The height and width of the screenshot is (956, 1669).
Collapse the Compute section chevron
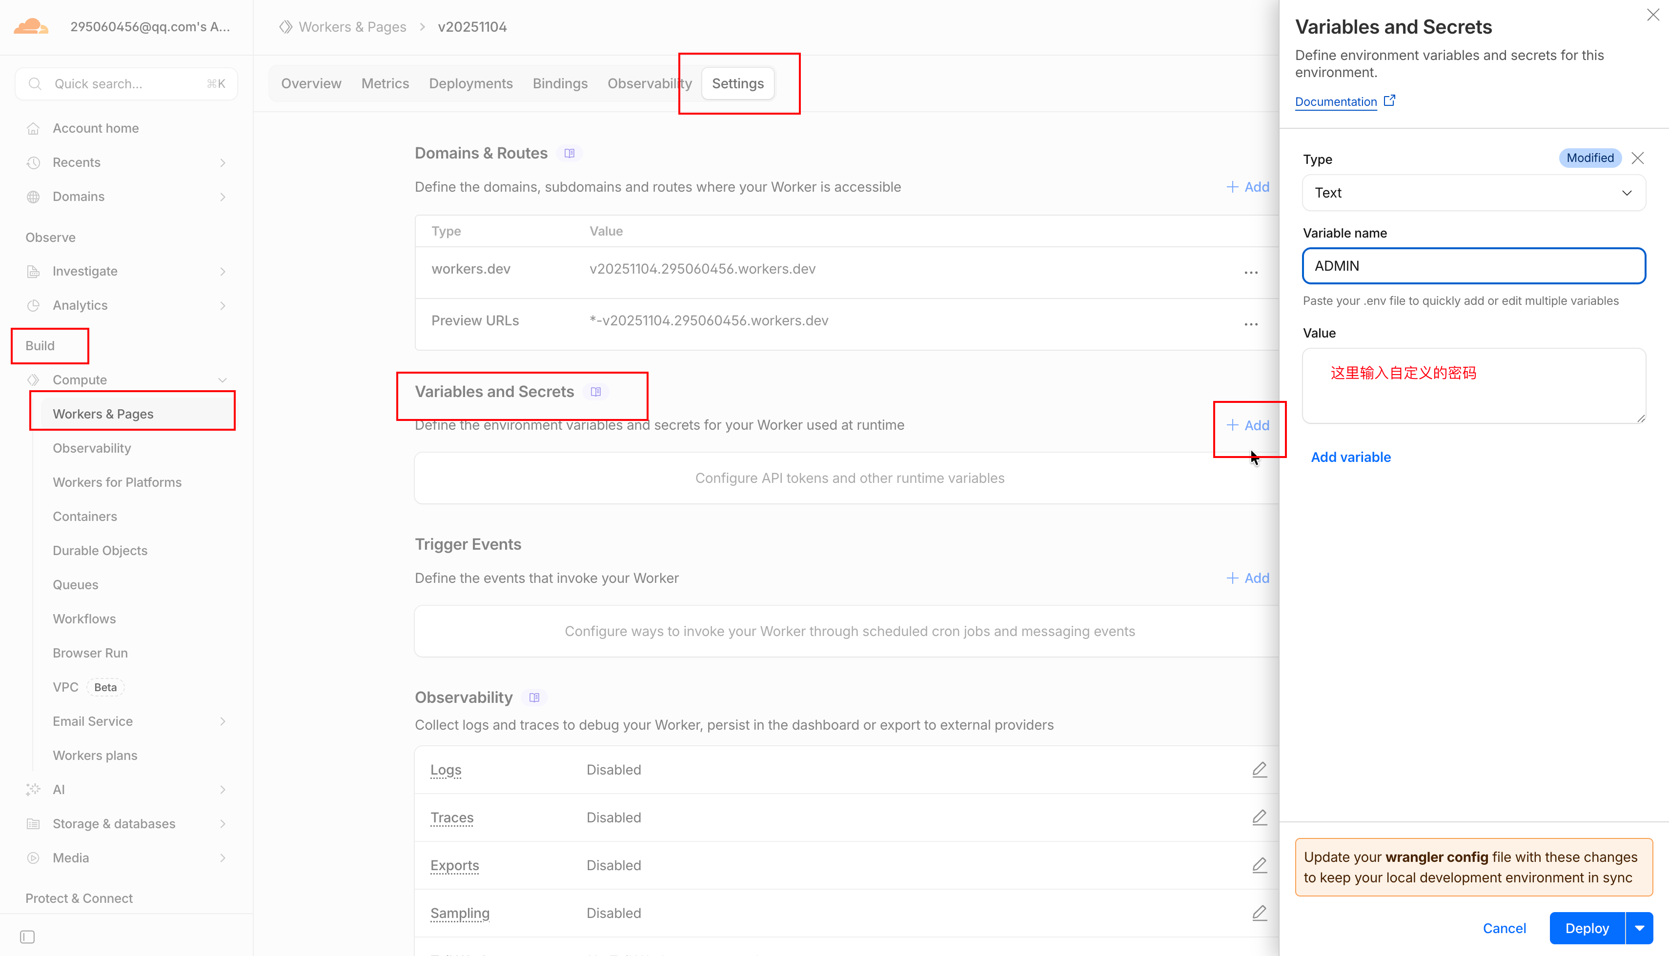(x=223, y=380)
